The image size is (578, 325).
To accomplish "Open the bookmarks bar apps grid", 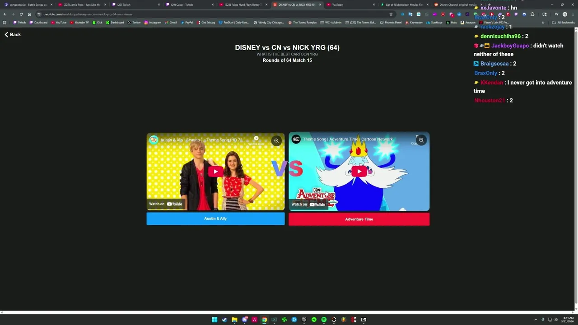I will point(5,23).
